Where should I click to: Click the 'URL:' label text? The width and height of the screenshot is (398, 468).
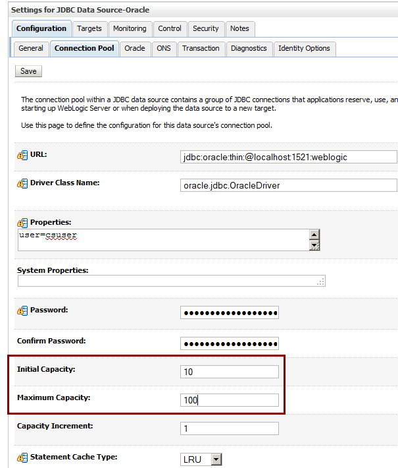(38, 155)
